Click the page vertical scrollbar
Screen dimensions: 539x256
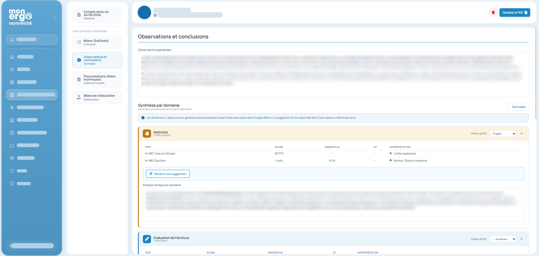pos(536,73)
